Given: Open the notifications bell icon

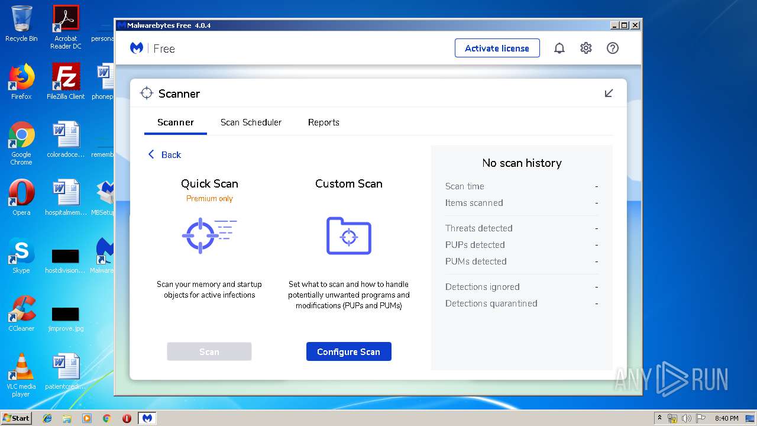Looking at the screenshot, I should pyautogui.click(x=559, y=49).
